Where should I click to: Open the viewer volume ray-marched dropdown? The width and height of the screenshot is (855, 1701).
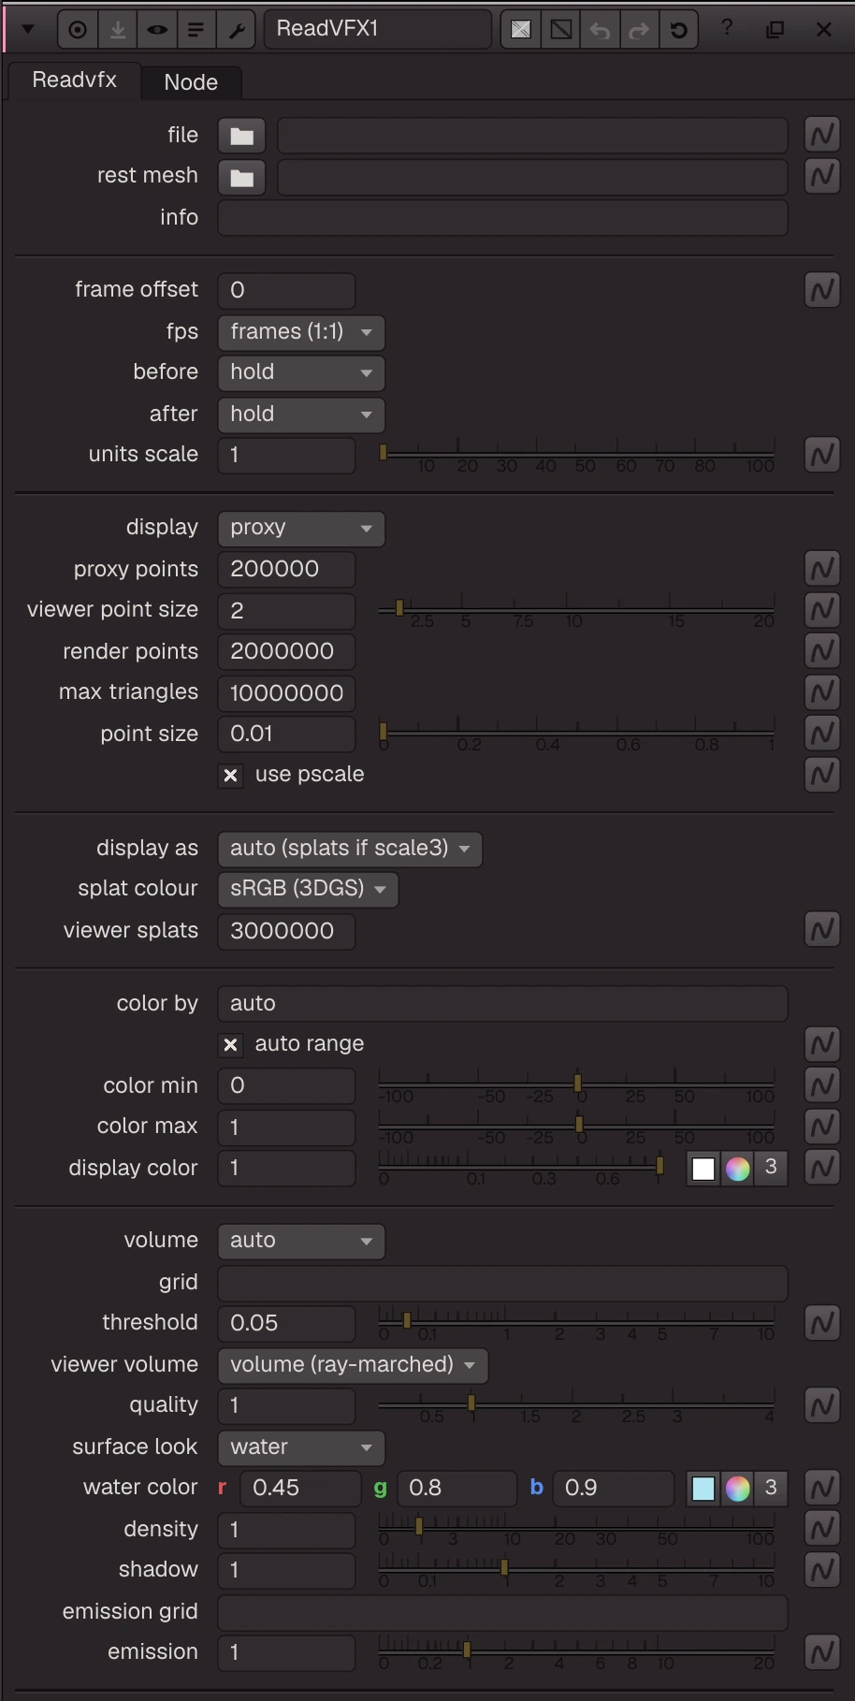coord(353,1365)
